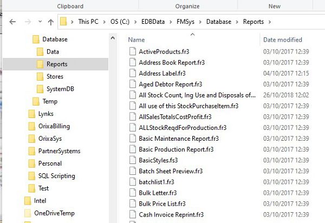Click the file icon of batchlist1.fr3

(x=133, y=182)
